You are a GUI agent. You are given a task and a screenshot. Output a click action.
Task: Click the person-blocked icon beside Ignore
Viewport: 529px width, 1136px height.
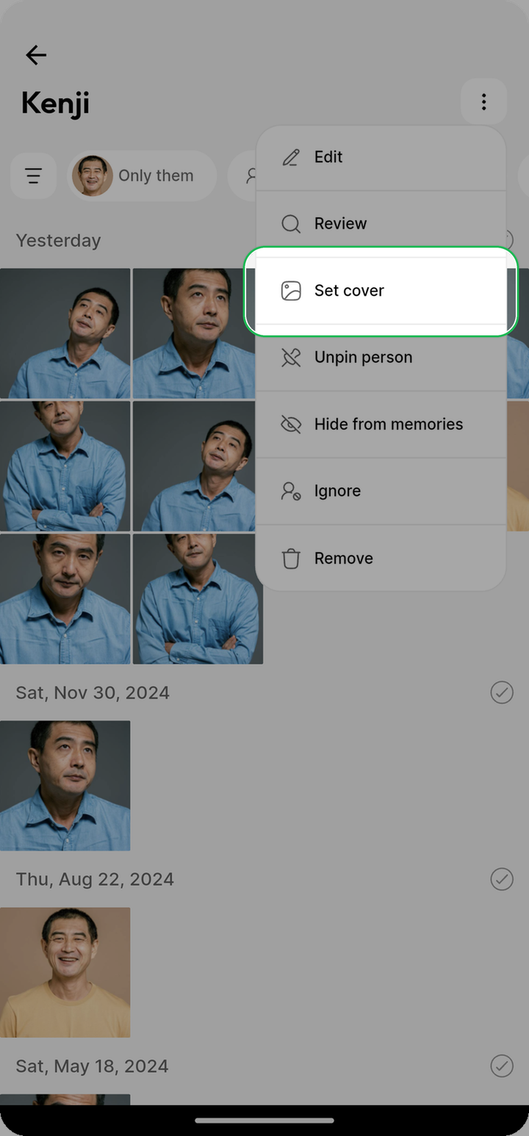pyautogui.click(x=291, y=491)
